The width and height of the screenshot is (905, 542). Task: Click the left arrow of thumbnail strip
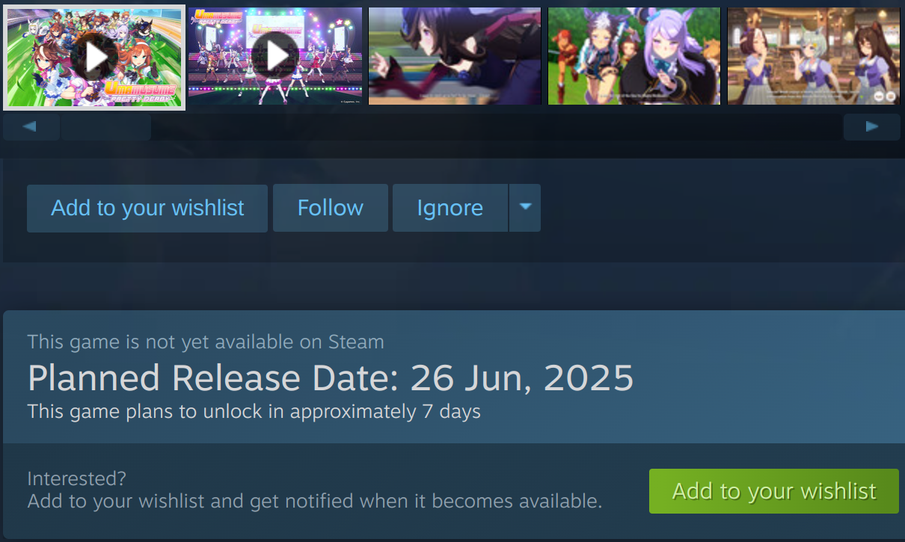[31, 127]
